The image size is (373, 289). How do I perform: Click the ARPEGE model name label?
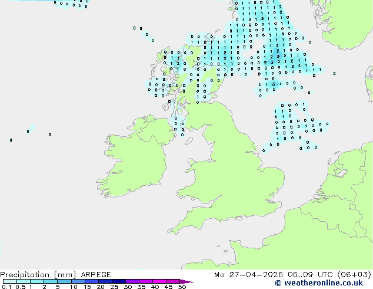96,275
